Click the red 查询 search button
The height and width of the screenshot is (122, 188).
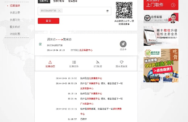[x=48, y=21]
